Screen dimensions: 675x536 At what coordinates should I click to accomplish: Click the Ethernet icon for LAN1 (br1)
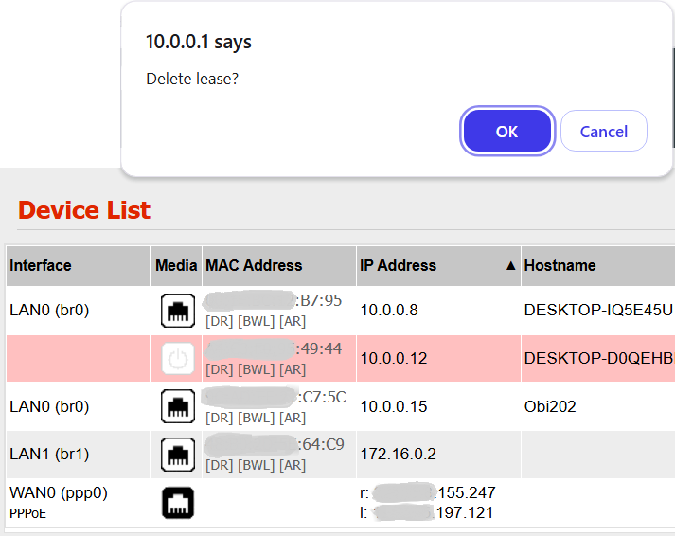tap(178, 455)
